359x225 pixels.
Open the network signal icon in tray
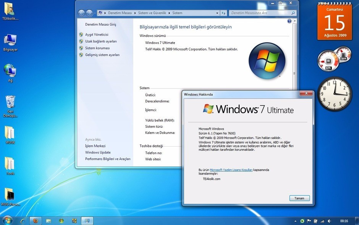(x=323, y=221)
